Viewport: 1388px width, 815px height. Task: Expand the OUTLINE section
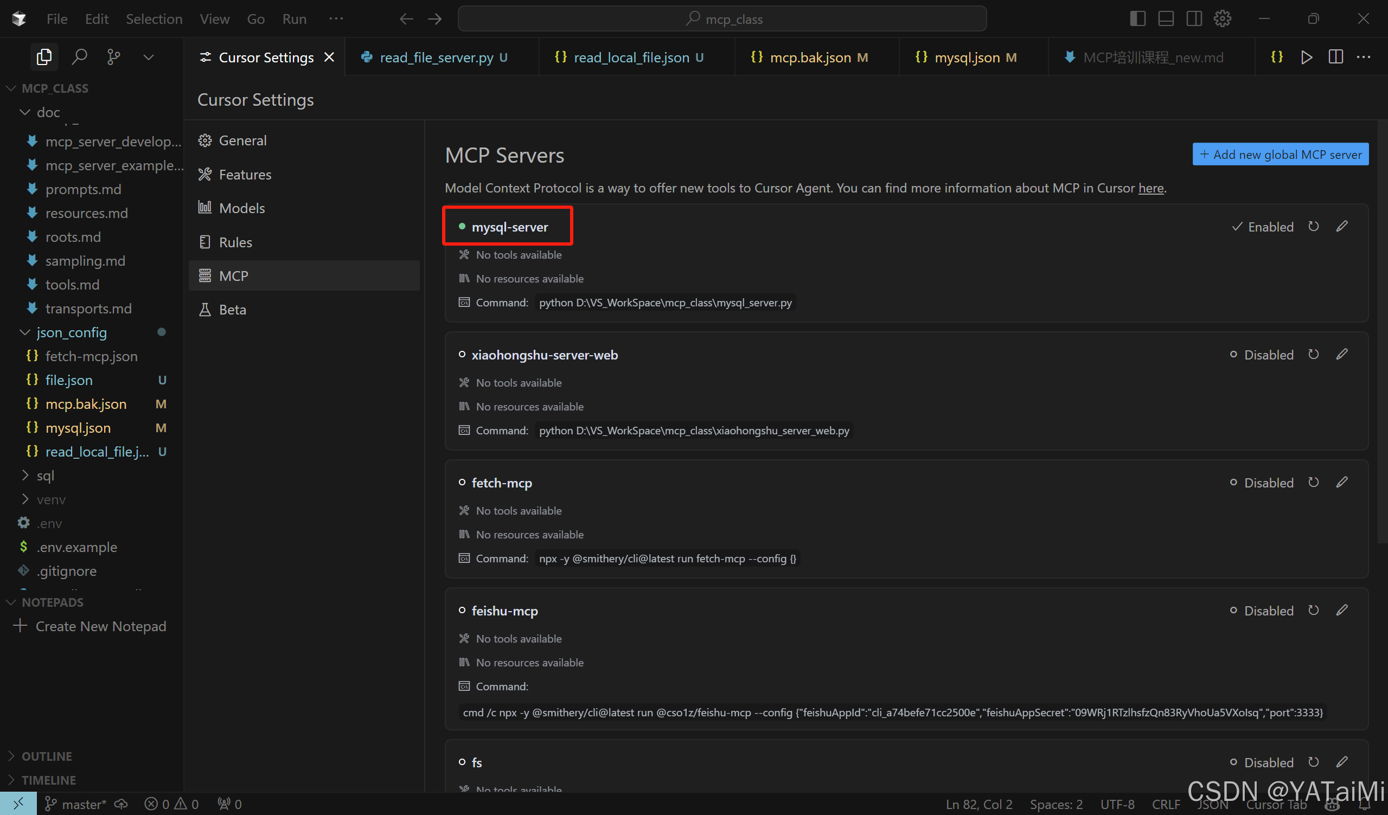point(46,756)
